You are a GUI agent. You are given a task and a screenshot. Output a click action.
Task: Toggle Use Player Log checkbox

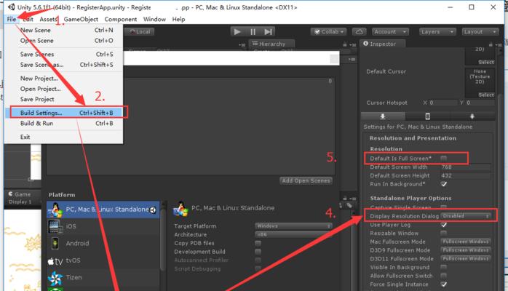(x=443, y=225)
